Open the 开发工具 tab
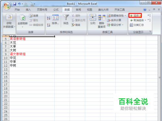Image resolution: width=162 pixels, height=121 pixels. click(x=120, y=10)
